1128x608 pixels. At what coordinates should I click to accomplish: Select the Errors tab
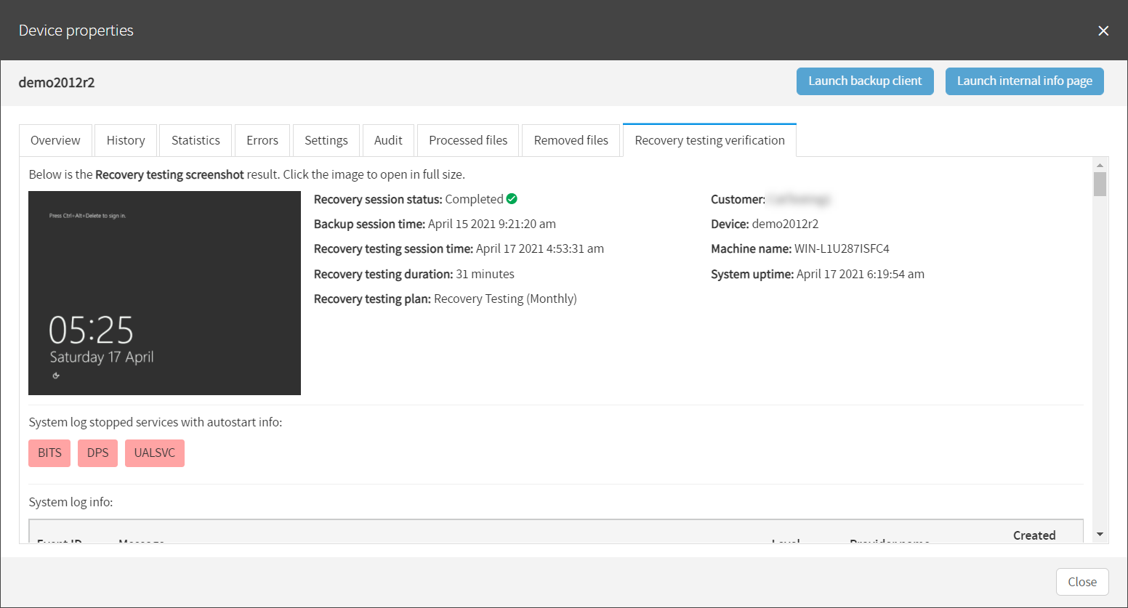pyautogui.click(x=262, y=140)
